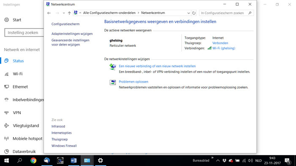Go up one level with the up arrow
The height and width of the screenshot is (166, 296).
pyautogui.click(x=69, y=13)
